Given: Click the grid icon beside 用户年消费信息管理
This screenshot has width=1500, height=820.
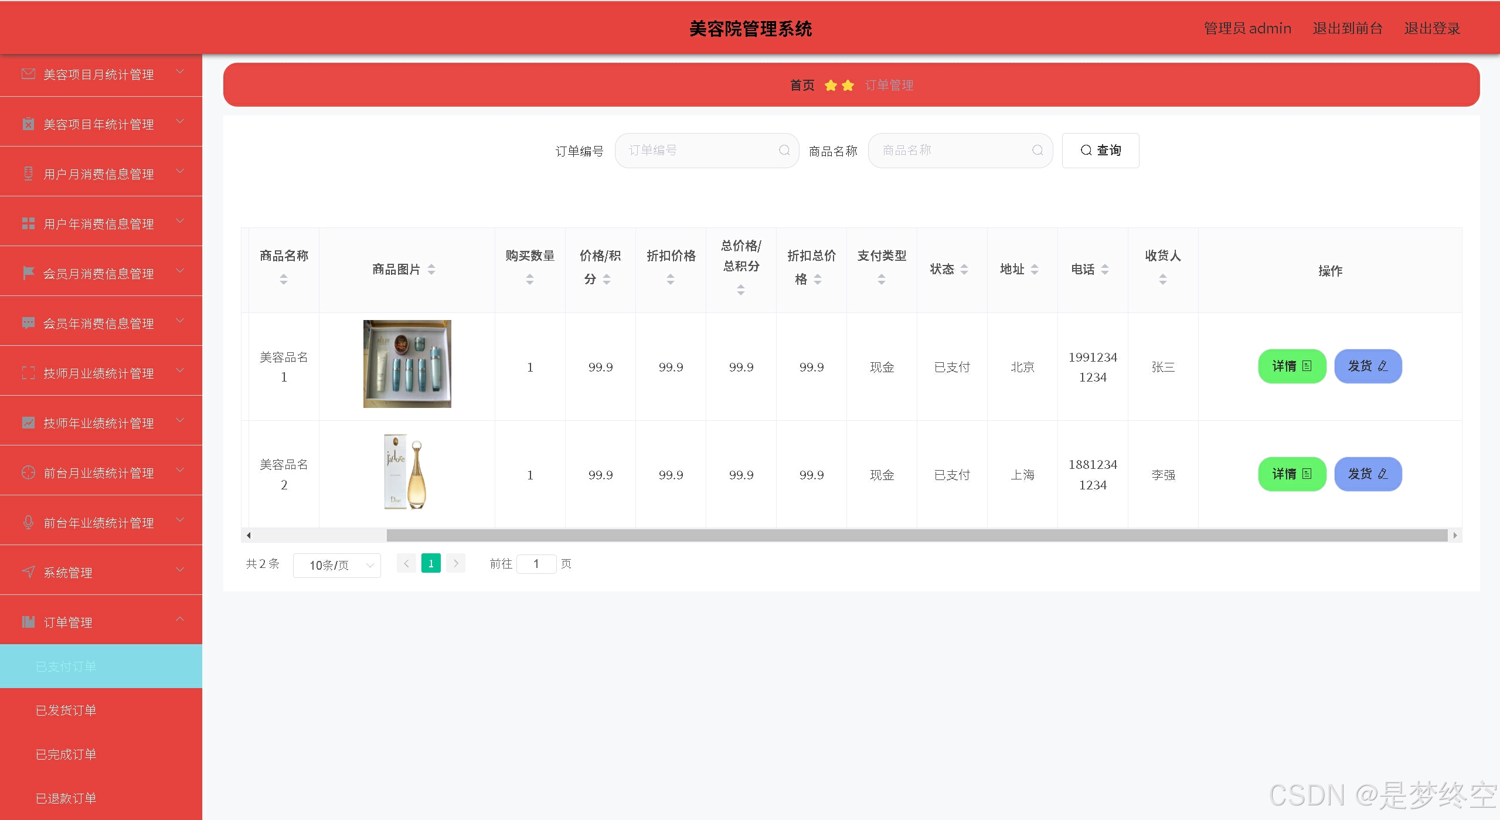Looking at the screenshot, I should 28,223.
